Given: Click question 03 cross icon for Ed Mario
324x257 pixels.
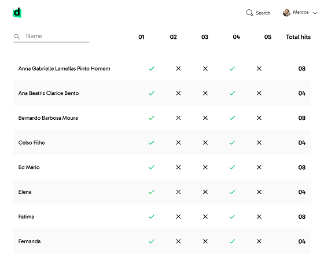Looking at the screenshot, I should tap(205, 167).
